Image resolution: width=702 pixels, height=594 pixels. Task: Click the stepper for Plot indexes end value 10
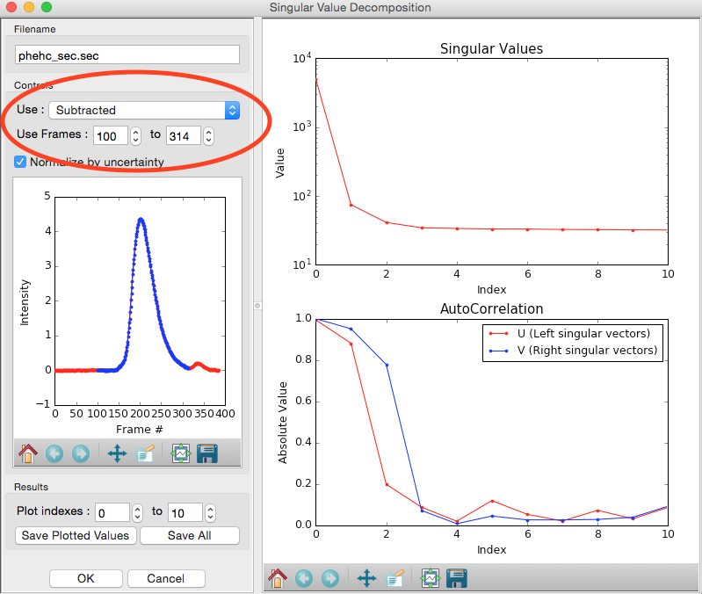point(210,513)
